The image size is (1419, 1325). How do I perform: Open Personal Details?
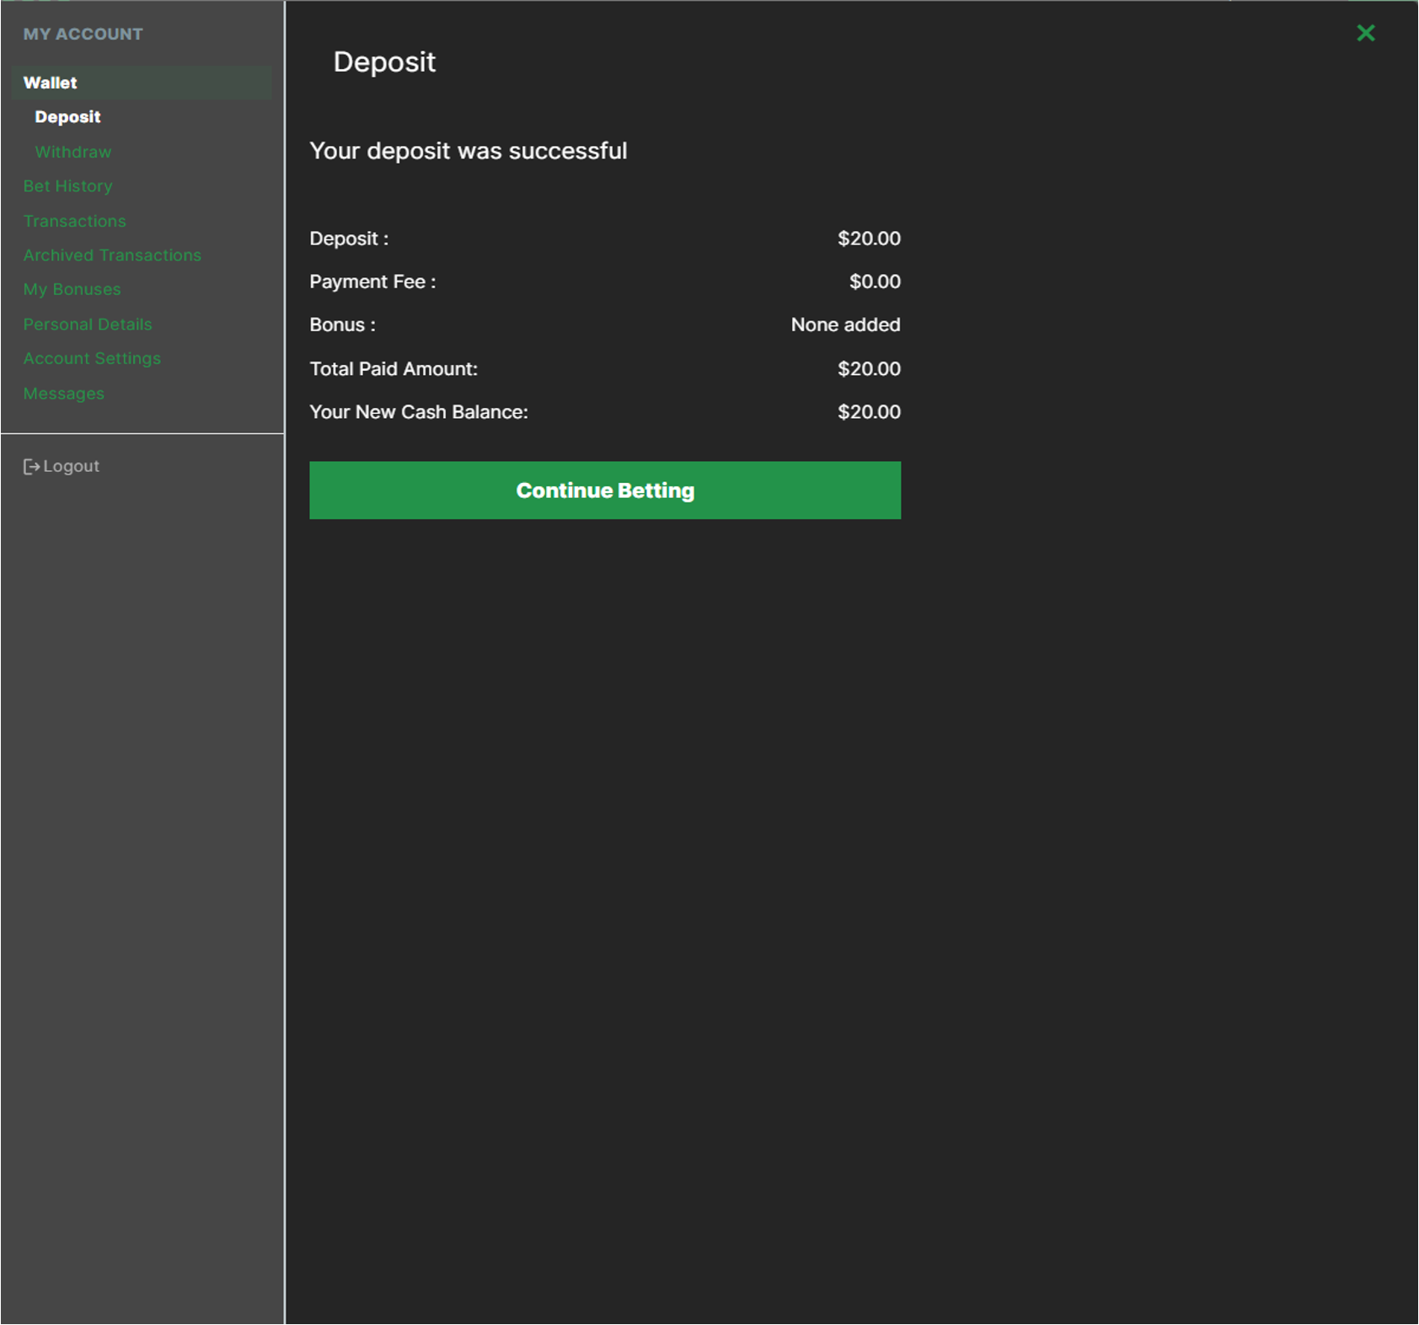pos(88,324)
